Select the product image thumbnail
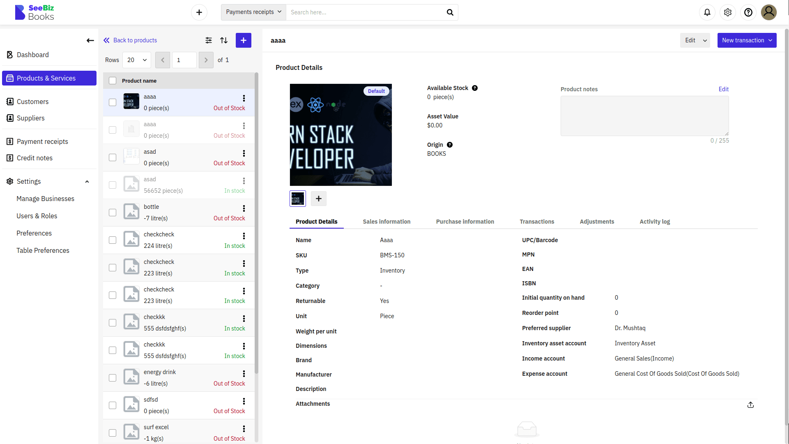This screenshot has height=444, width=789. click(x=298, y=199)
